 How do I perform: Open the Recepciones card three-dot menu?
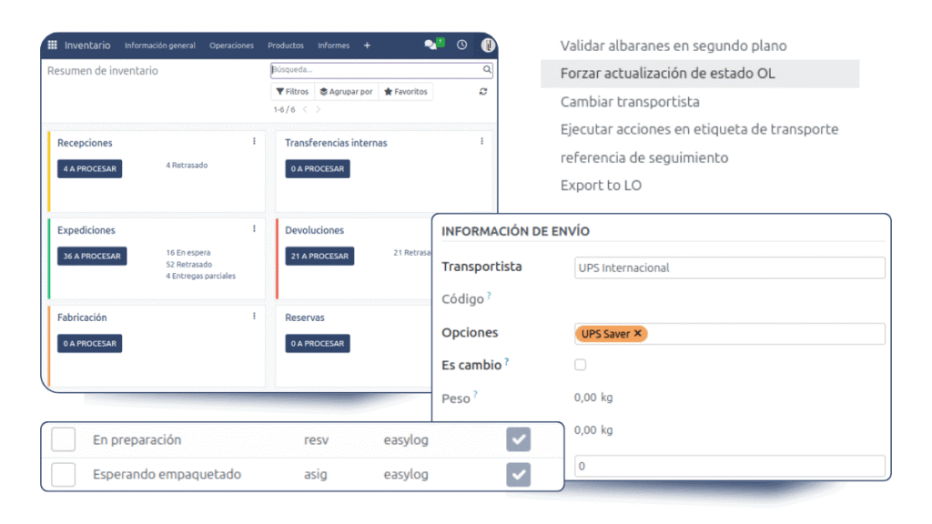tap(254, 142)
